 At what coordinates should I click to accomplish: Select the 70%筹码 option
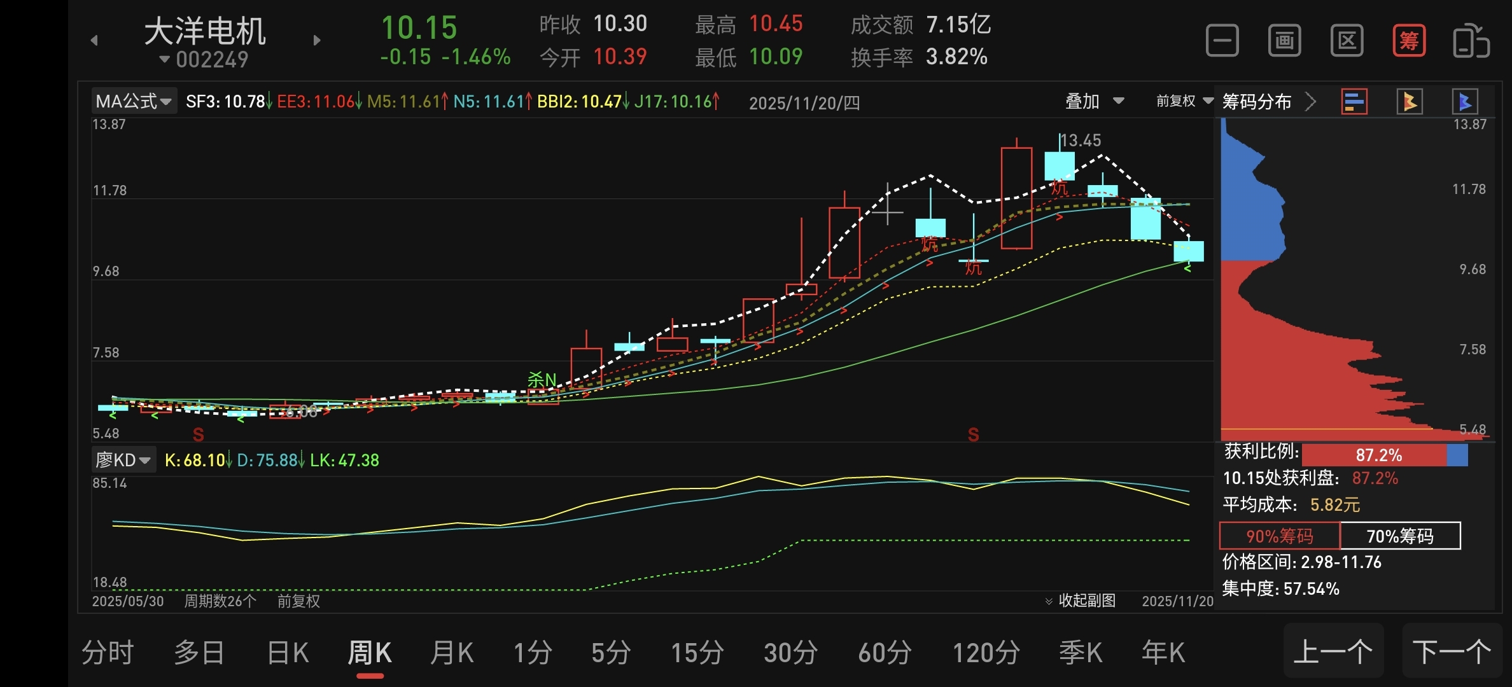click(1400, 536)
